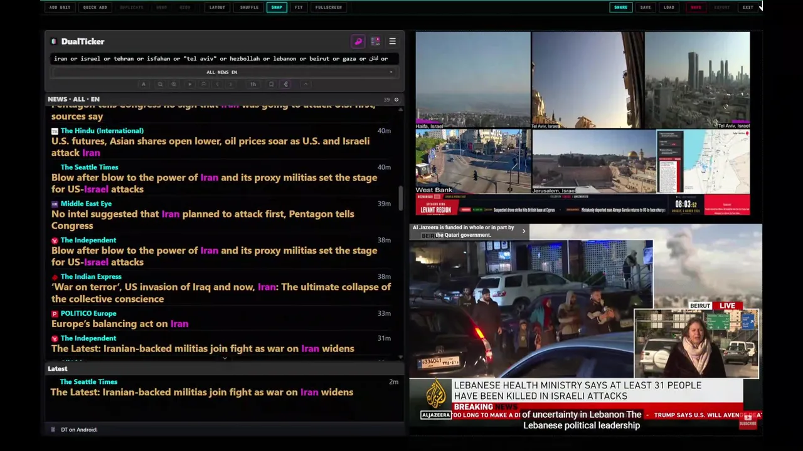803x451 pixels.
Task: Click the font size 'A' ticker tool
Action: tap(144, 84)
